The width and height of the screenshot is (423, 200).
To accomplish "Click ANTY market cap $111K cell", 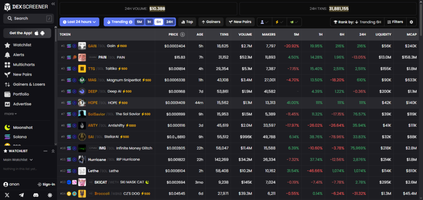I will click(x=412, y=126).
